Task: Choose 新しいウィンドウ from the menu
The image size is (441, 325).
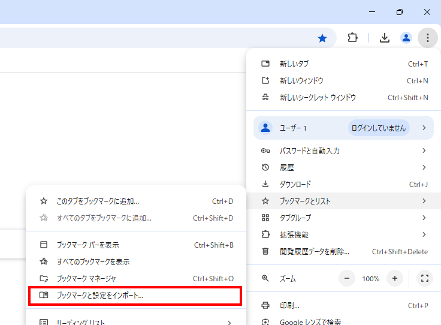Action: pyautogui.click(x=343, y=81)
